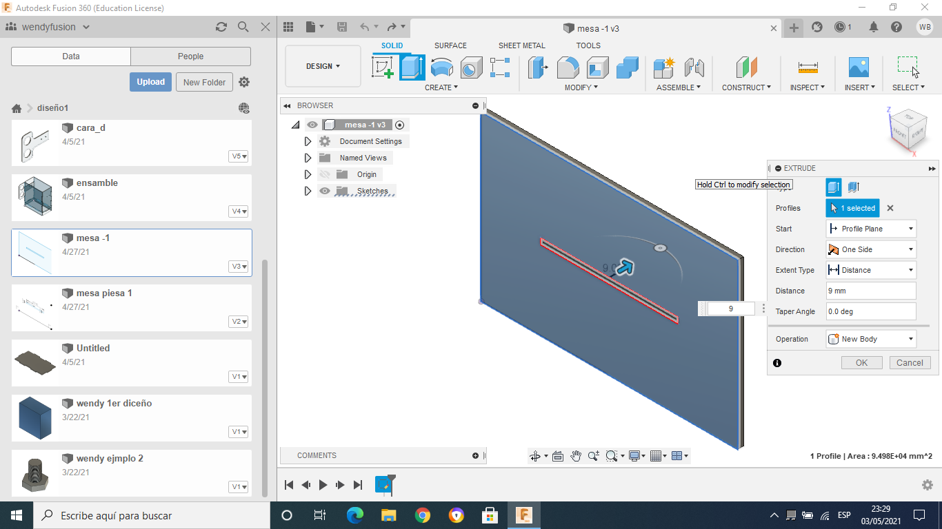The image size is (942, 529).
Task: Click Cancel in the Extrude dialog
Action: 910,363
